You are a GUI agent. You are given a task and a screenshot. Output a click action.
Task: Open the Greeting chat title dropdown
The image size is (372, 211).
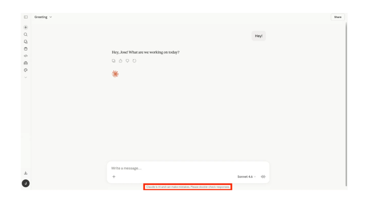tap(43, 17)
